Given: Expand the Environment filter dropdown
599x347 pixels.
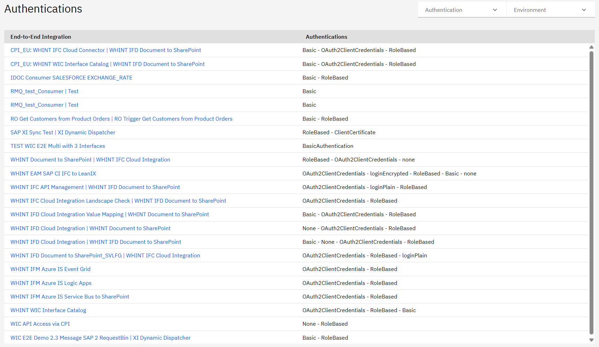Looking at the screenshot, I should 550,10.
